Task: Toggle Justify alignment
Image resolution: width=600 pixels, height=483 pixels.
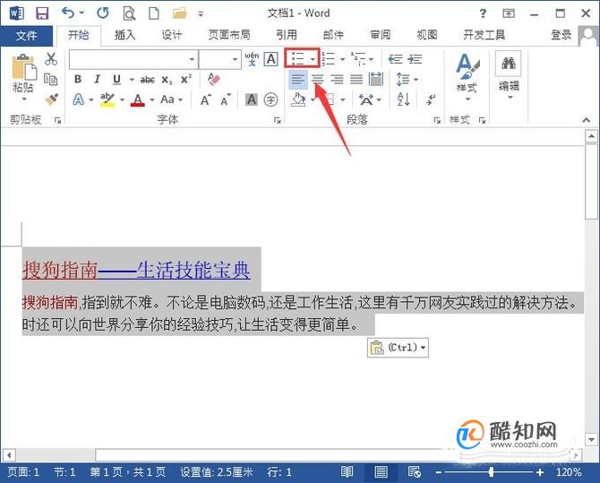Action: (x=356, y=79)
